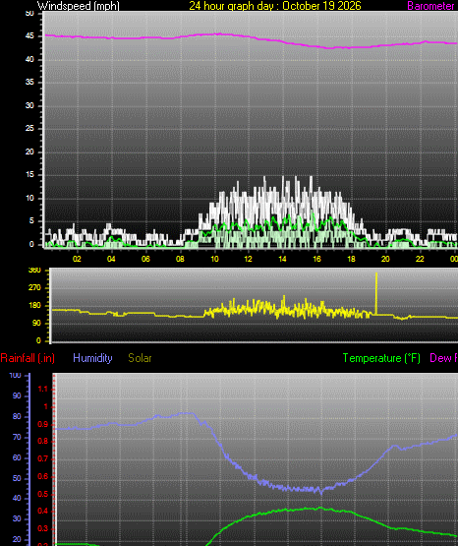Click the '270' wind direction axis value
The height and width of the screenshot is (546, 458).
34,287
